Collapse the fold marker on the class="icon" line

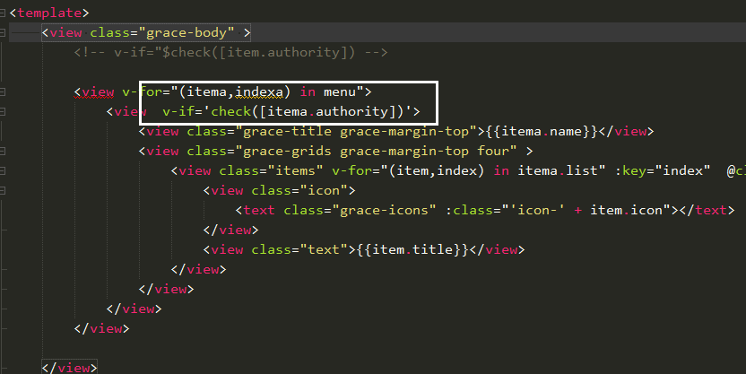(3, 191)
